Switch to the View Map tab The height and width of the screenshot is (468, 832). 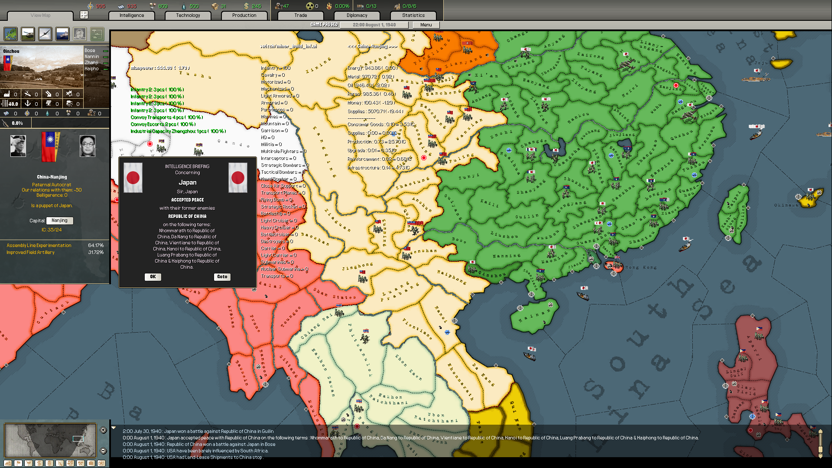pos(39,16)
